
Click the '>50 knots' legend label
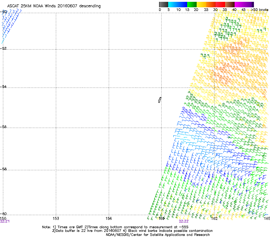(x=260, y=9)
